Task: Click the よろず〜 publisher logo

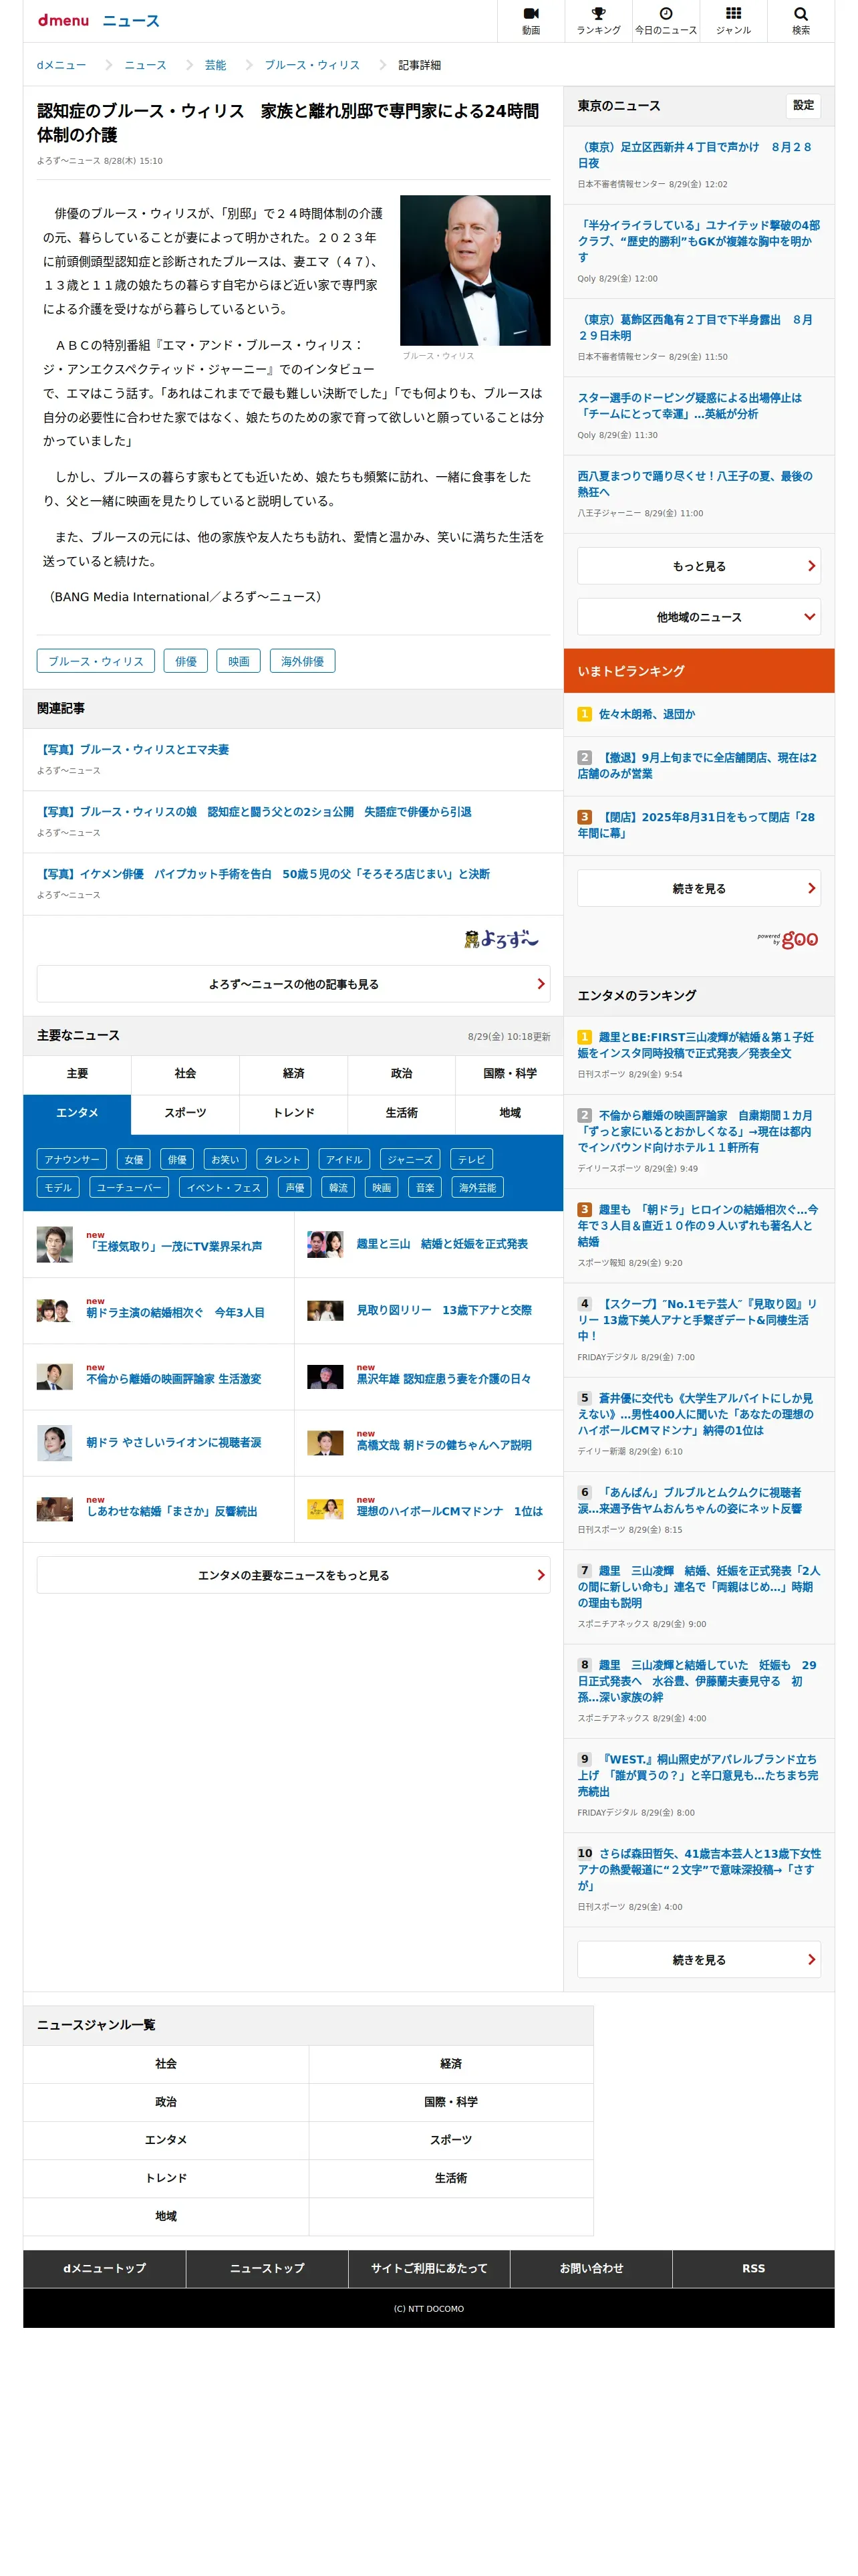Action: click(500, 939)
